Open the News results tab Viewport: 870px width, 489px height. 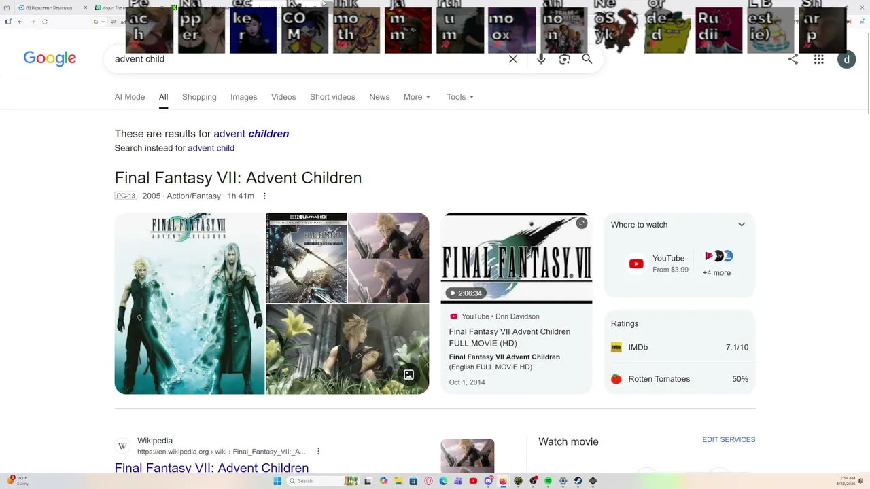379,97
